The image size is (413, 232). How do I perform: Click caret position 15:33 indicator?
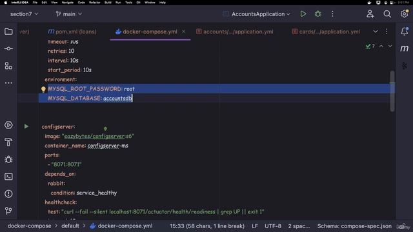click(x=207, y=226)
